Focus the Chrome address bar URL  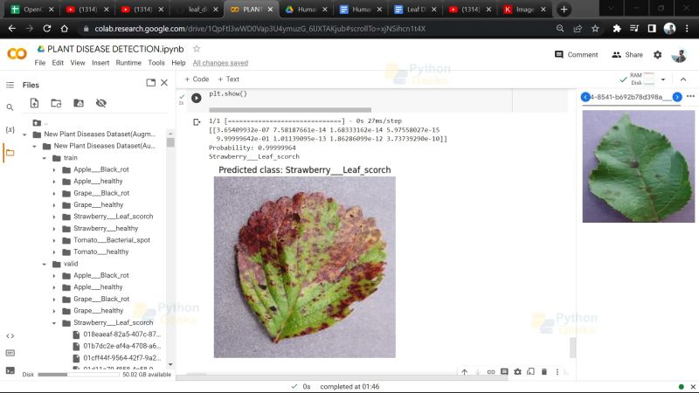pyautogui.click(x=260, y=29)
